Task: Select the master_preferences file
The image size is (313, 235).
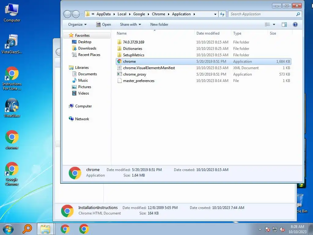Action: [x=203, y=80]
